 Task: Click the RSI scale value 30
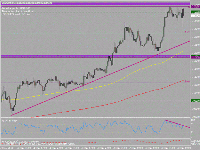coord(192,132)
